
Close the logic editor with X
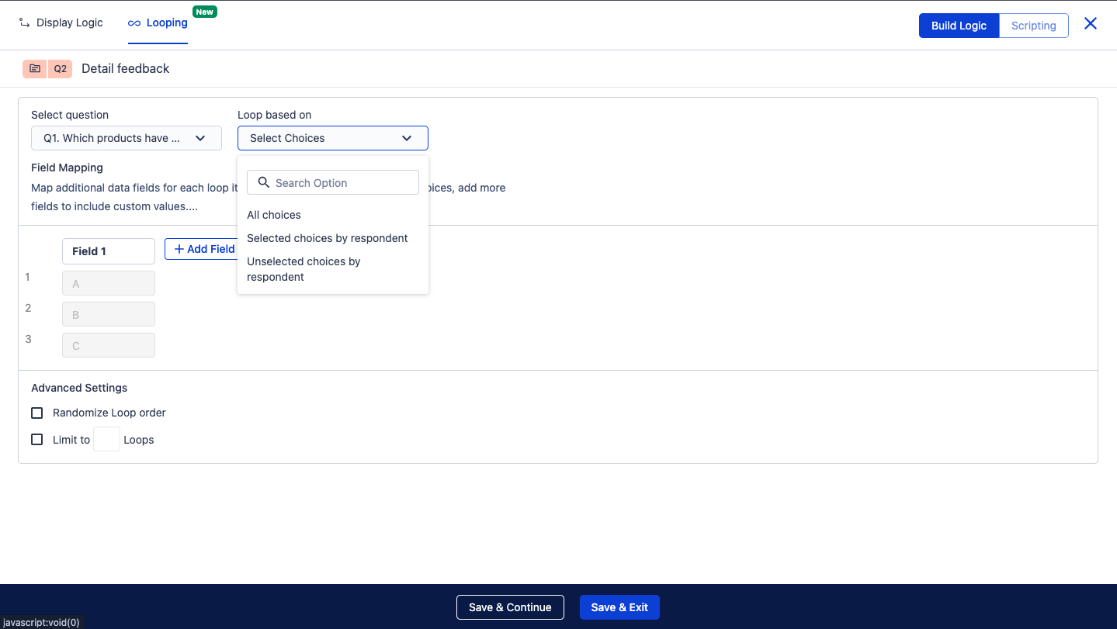click(1091, 24)
